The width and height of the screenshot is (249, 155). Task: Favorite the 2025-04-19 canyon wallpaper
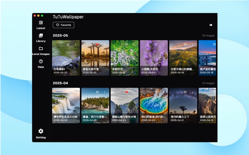coord(214,92)
